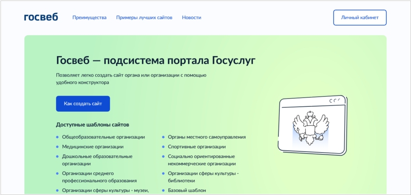This screenshot has width=411, height=195.
Task: Open the Преимущества menu item
Action: tap(89, 18)
